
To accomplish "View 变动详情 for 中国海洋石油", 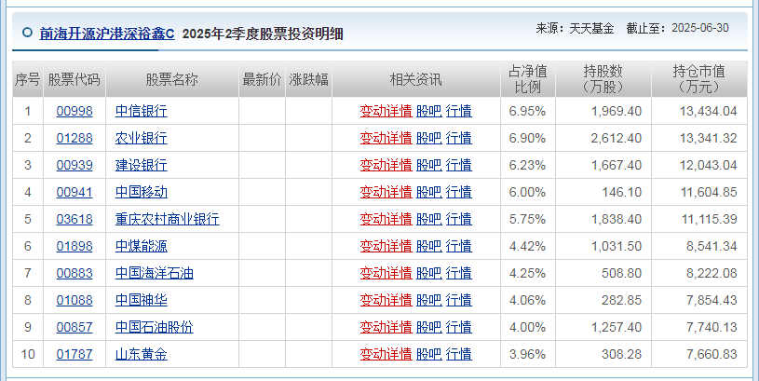I will tap(386, 274).
